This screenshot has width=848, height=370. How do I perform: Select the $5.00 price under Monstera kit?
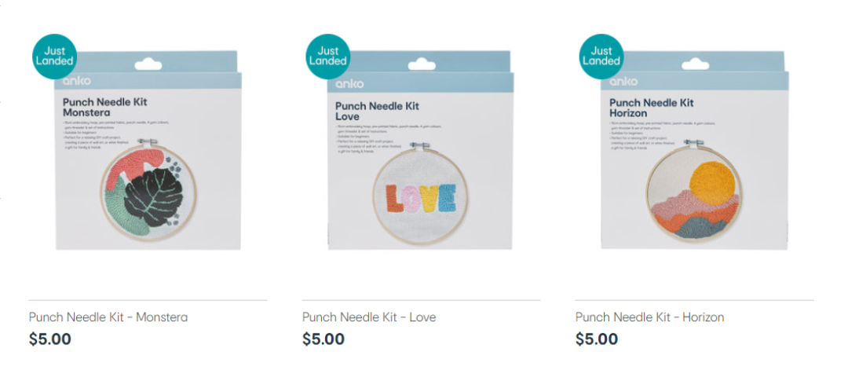[x=49, y=339]
